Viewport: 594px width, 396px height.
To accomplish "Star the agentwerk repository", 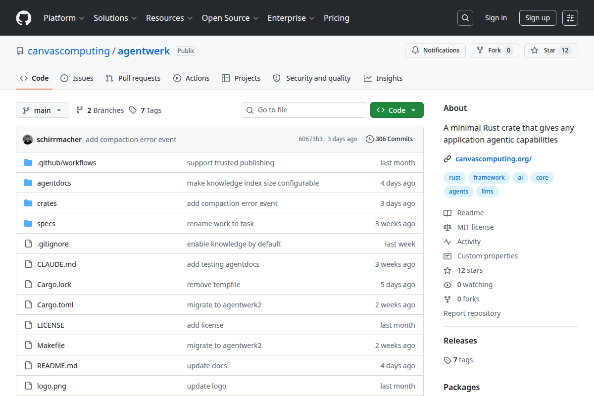I will (551, 50).
